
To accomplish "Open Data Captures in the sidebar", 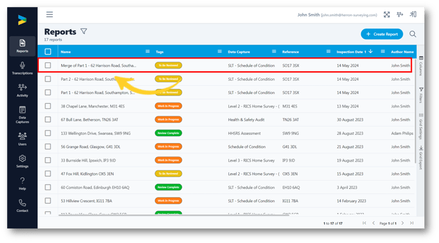I will [22, 115].
